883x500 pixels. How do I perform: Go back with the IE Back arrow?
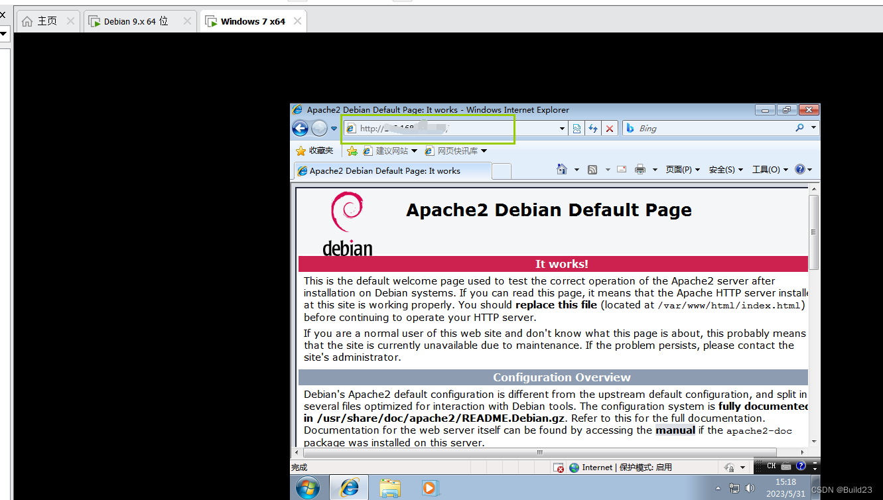tap(301, 128)
